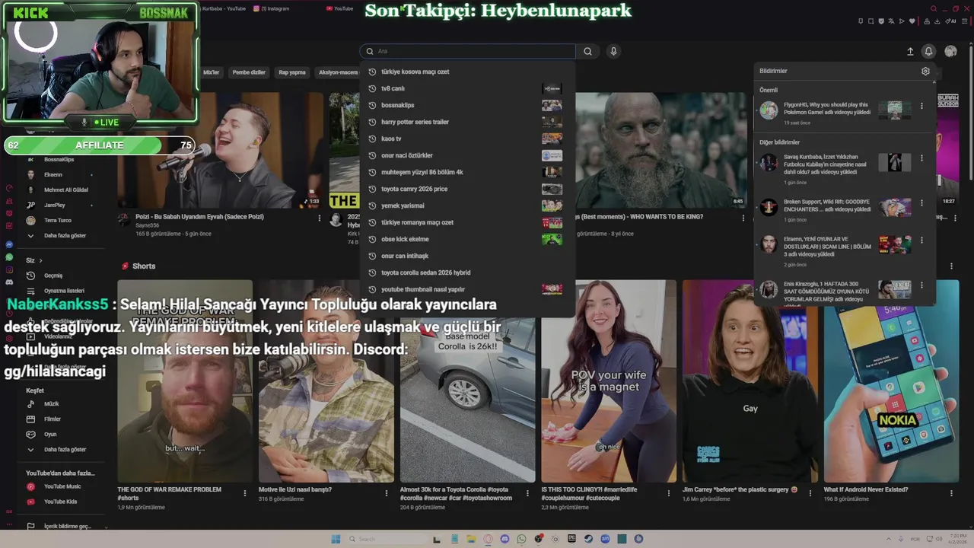Open Discord from the Windows taskbar
This screenshot has height=548, width=974.
(x=505, y=539)
